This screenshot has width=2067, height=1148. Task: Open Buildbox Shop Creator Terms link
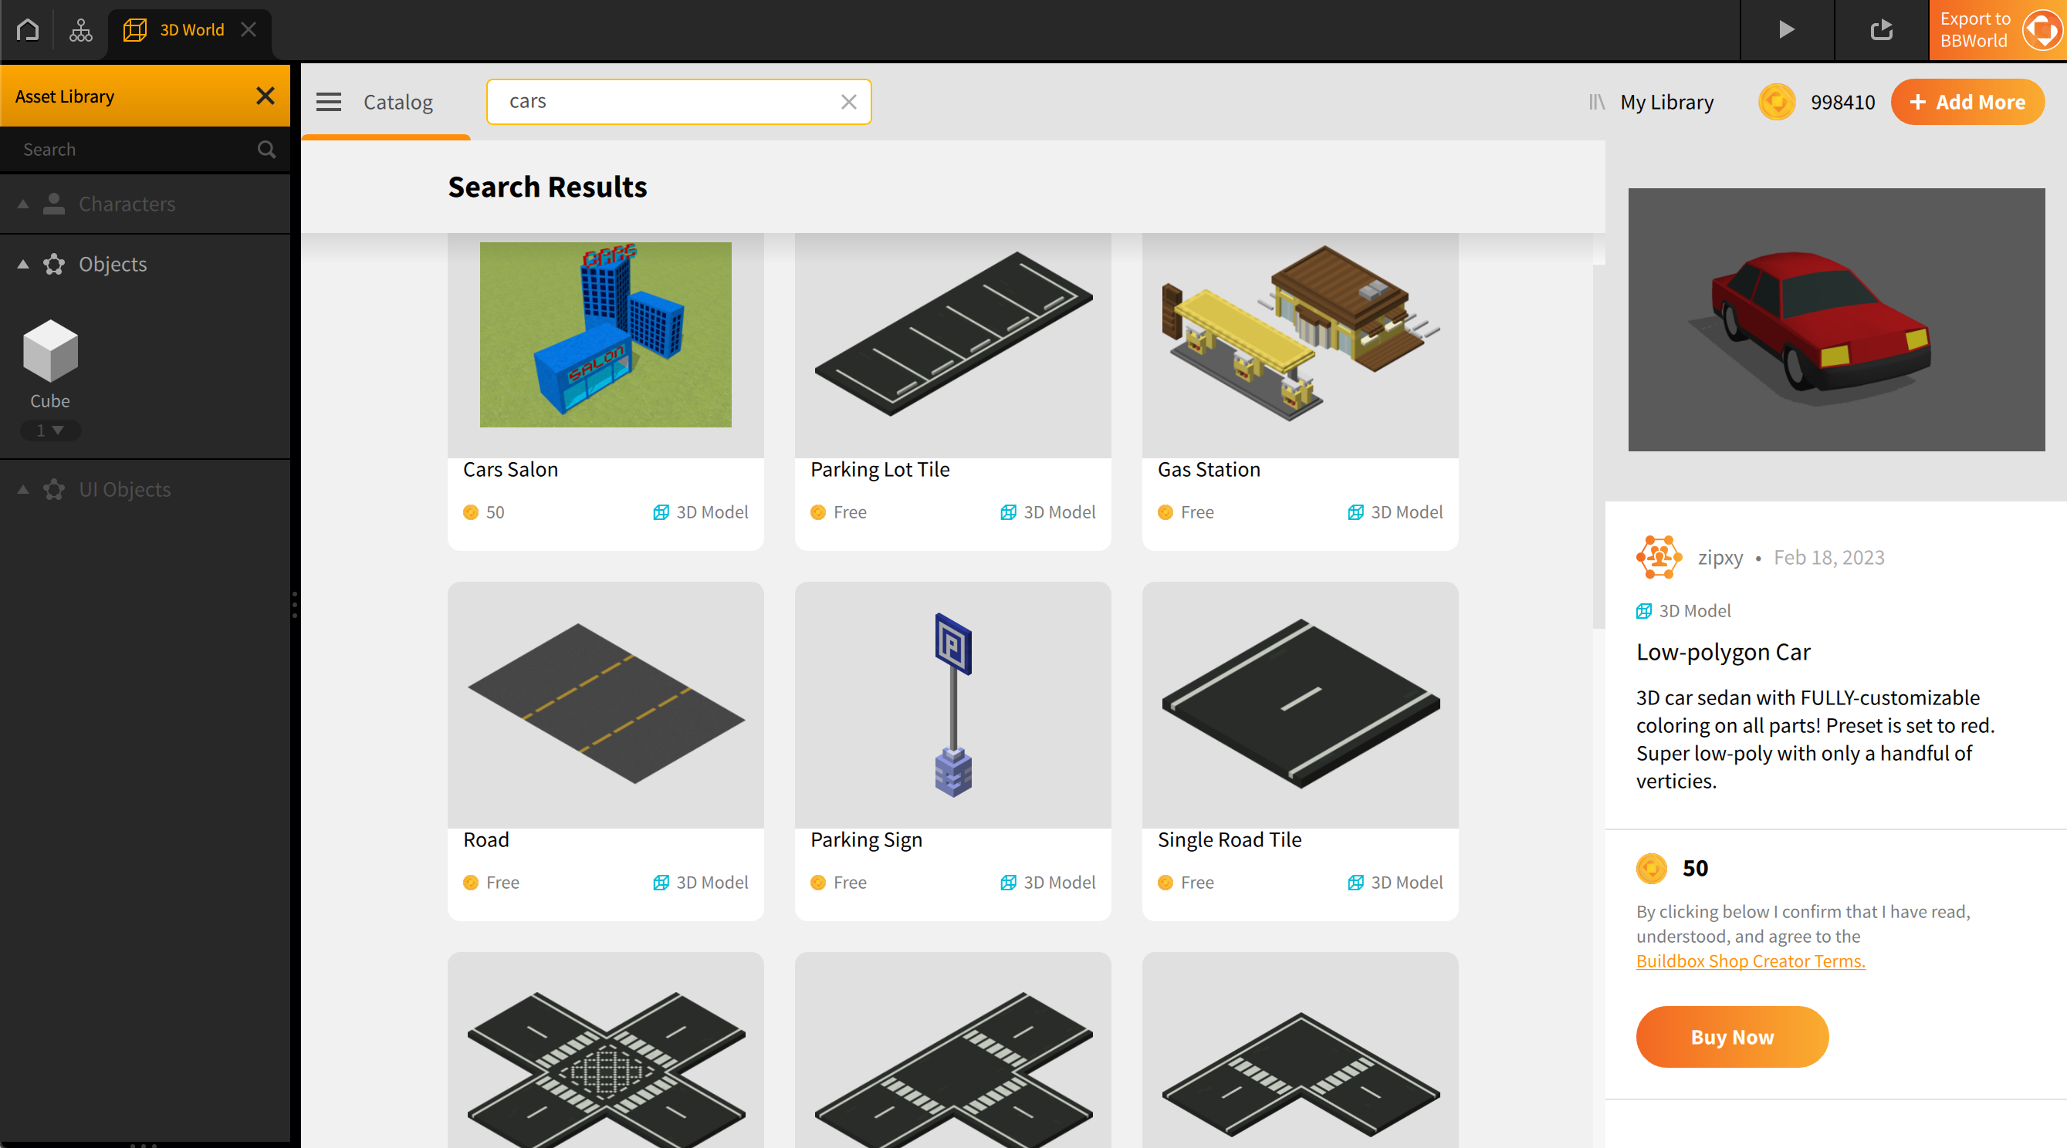point(1750,961)
